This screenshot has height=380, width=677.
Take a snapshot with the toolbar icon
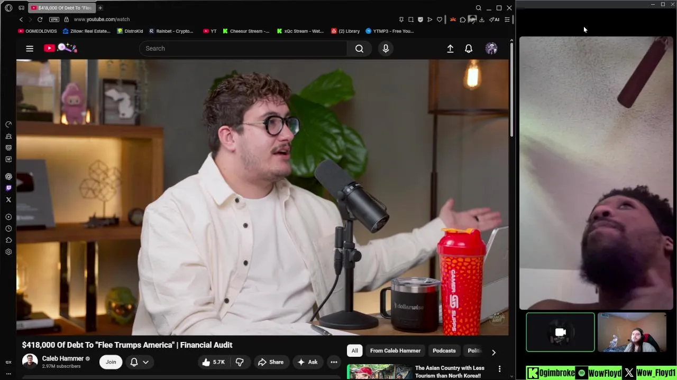click(x=410, y=20)
